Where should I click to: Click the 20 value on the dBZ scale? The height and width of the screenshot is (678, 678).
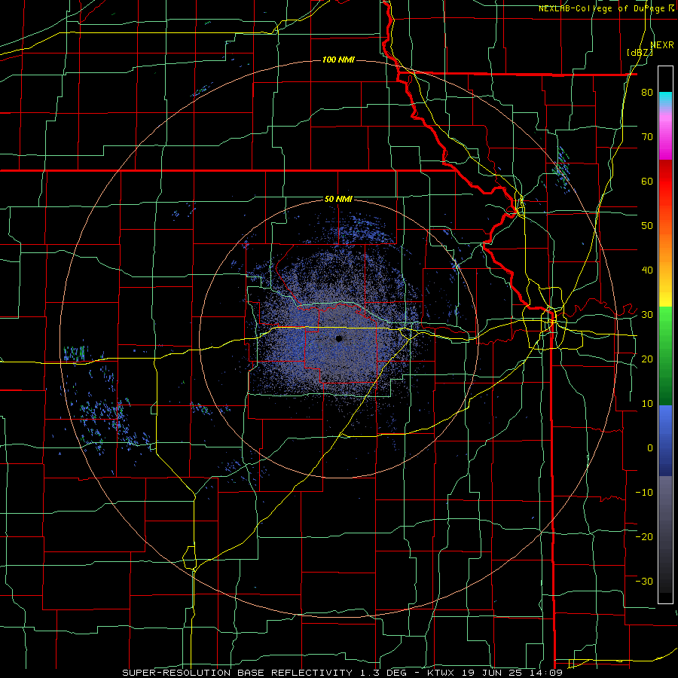click(647, 359)
